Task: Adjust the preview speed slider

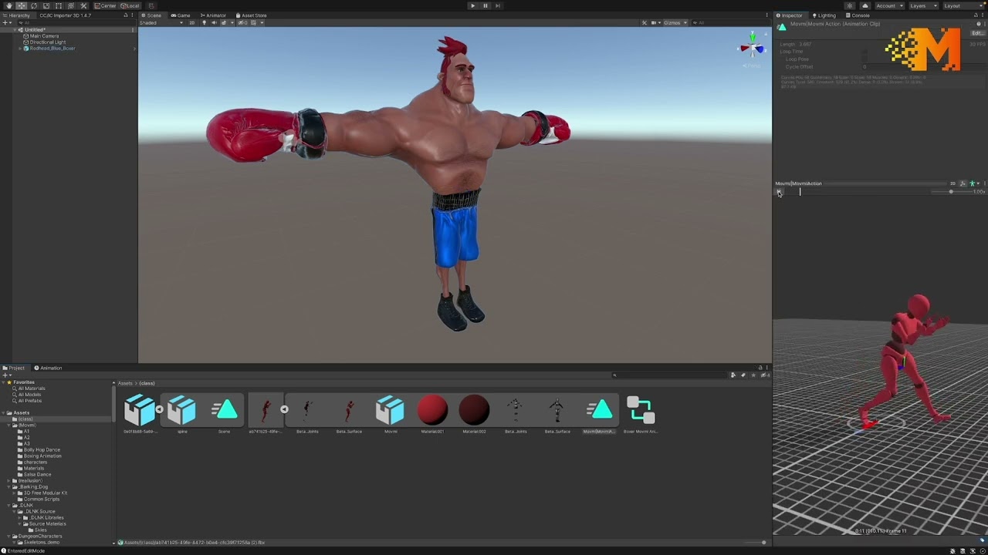Action: tap(951, 192)
